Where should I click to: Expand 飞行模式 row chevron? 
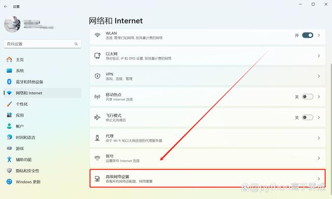click(319, 117)
